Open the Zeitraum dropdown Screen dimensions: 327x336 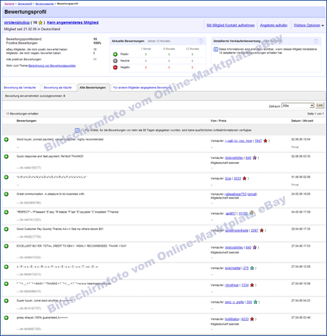[x=297, y=105]
